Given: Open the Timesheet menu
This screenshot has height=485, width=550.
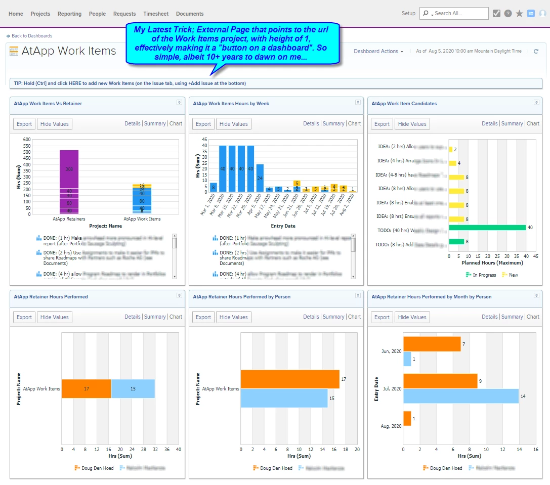Looking at the screenshot, I should click(156, 14).
